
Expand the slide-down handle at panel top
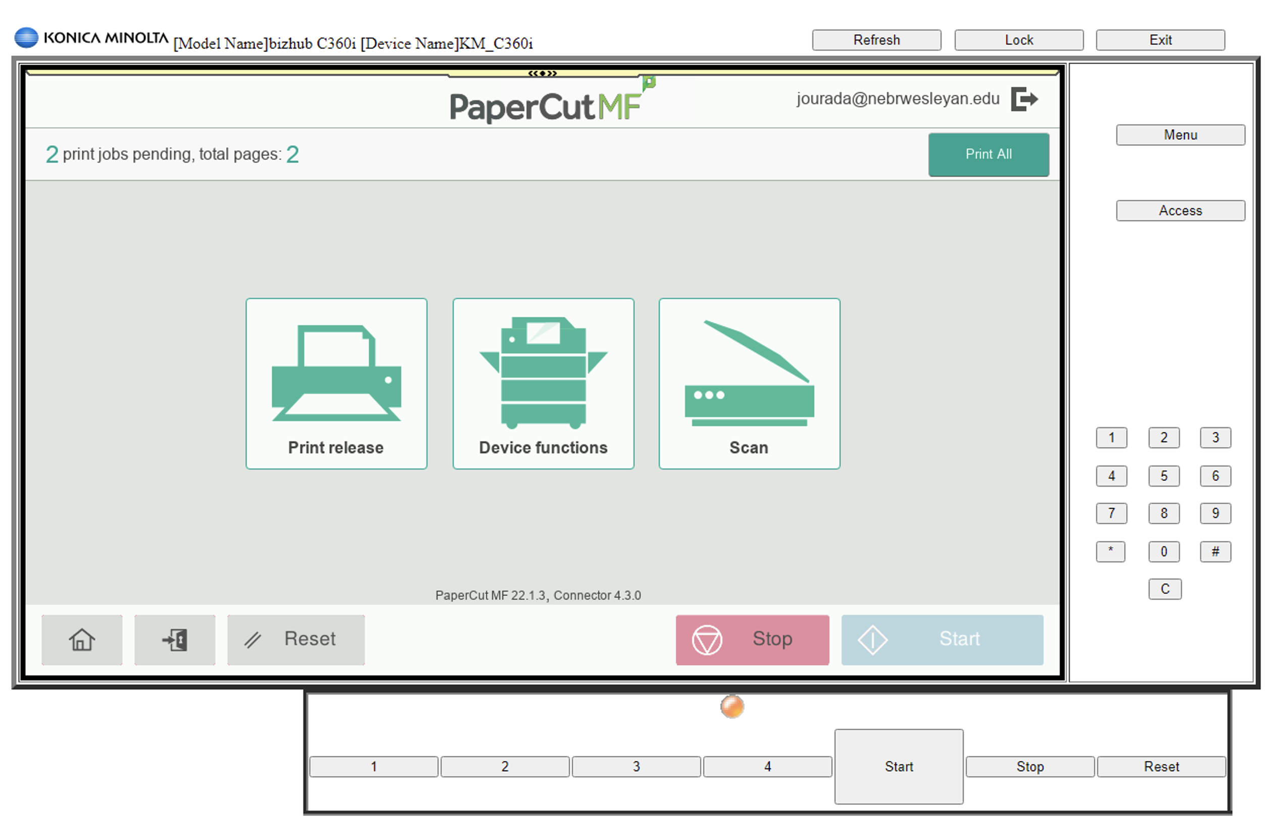click(x=543, y=73)
